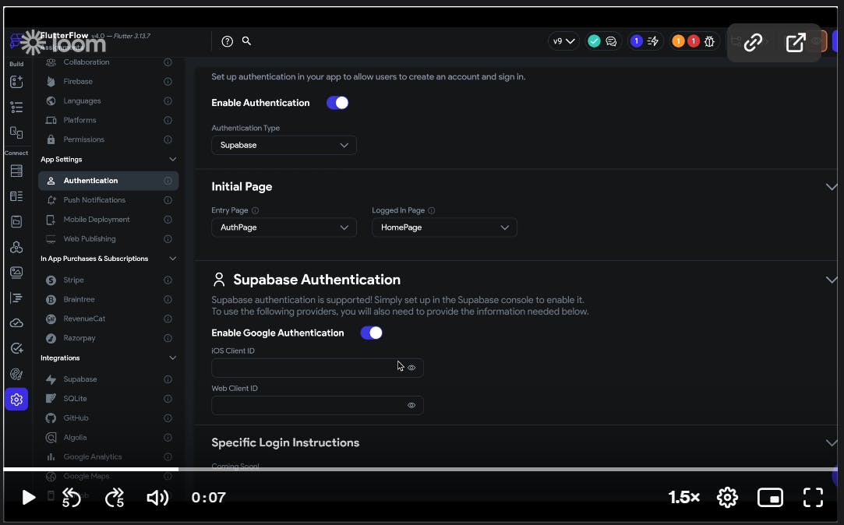The height and width of the screenshot is (525, 844).
Task: Toggle Enable Authentication switch
Action: pyautogui.click(x=337, y=103)
